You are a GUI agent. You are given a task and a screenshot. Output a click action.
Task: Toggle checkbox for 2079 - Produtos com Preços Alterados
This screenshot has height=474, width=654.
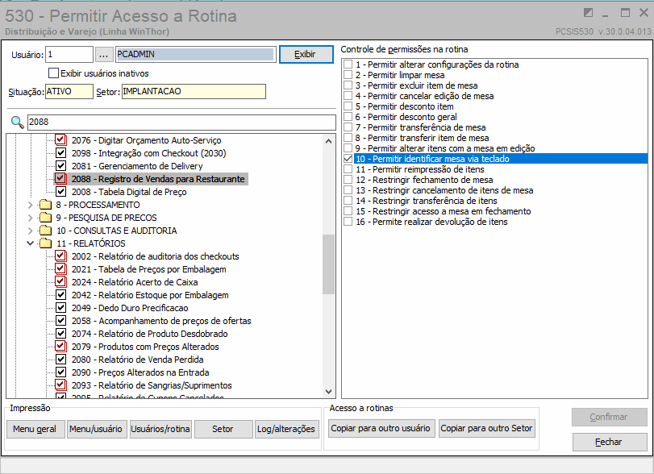pos(60,347)
